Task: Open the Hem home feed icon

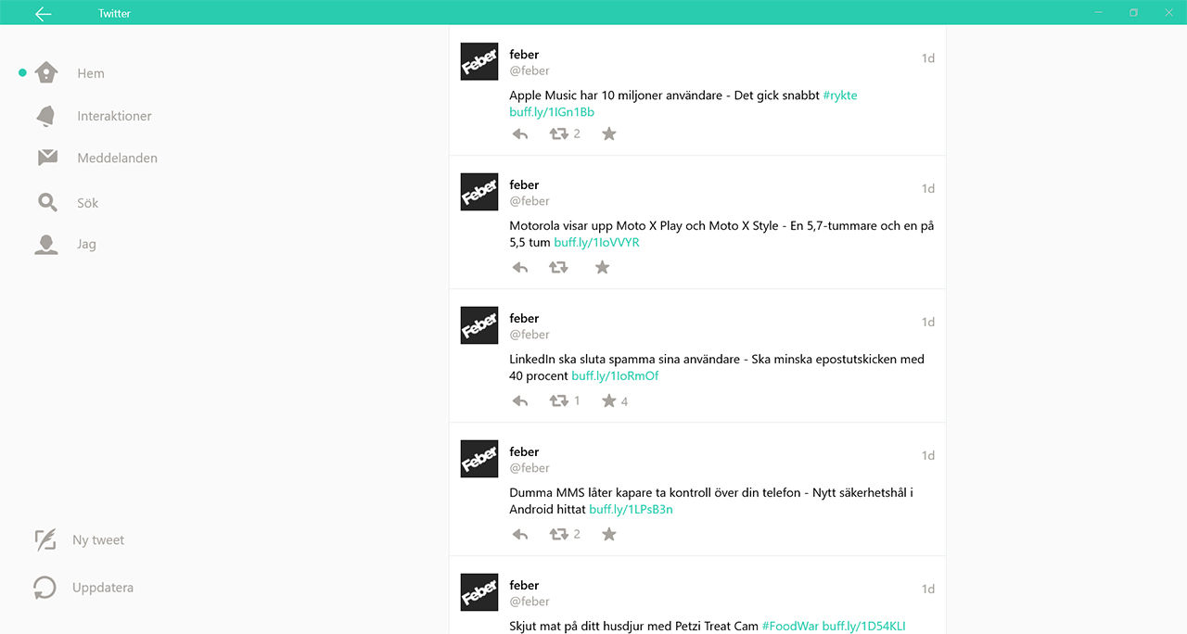Action: [x=45, y=72]
